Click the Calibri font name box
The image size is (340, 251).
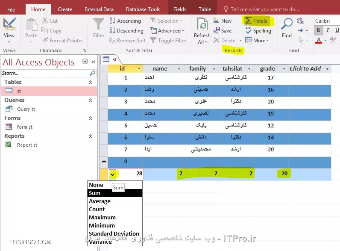click(327, 21)
